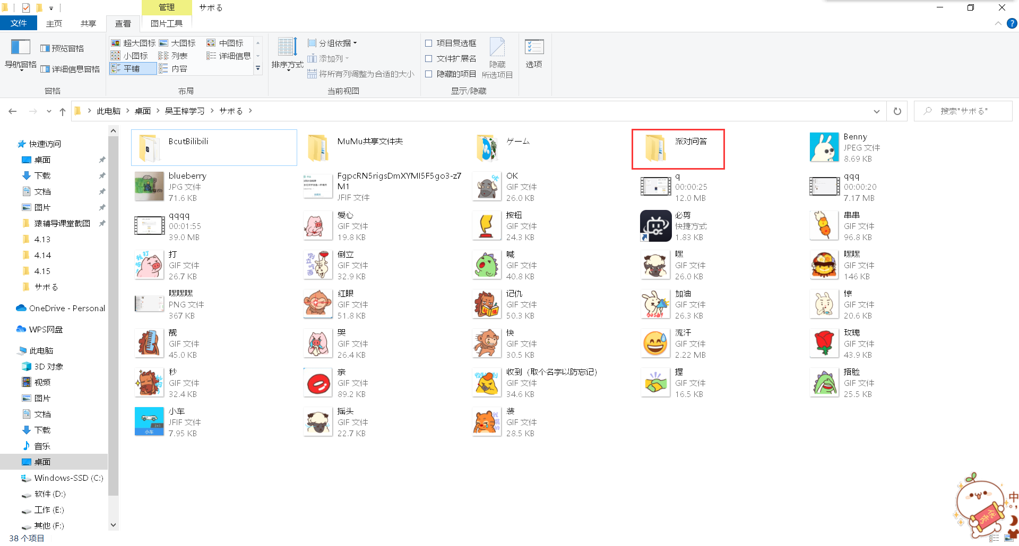1019x546 pixels.
Task: Switch to the Home (主页) ribbon tab
Action: (x=54, y=23)
